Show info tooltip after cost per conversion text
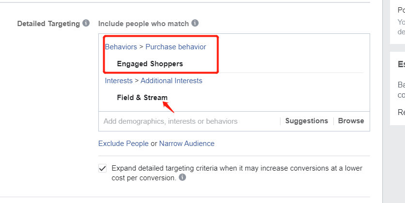The width and height of the screenshot is (405, 203). click(182, 177)
